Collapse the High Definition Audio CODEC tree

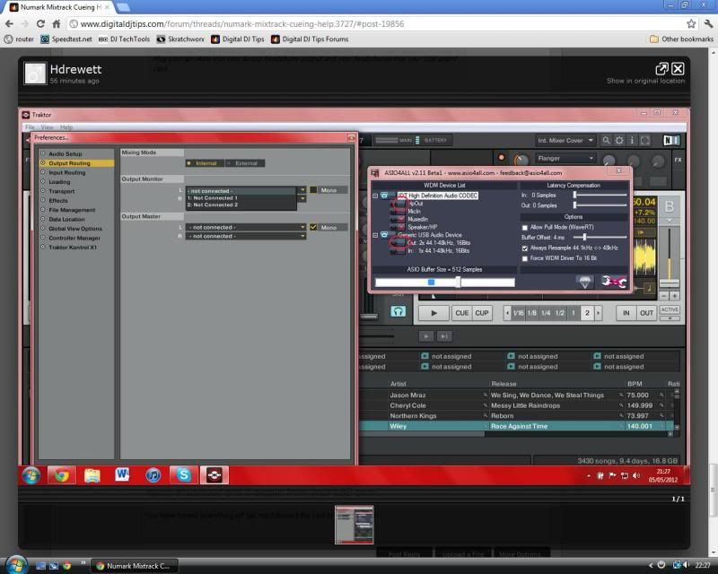coord(375,196)
